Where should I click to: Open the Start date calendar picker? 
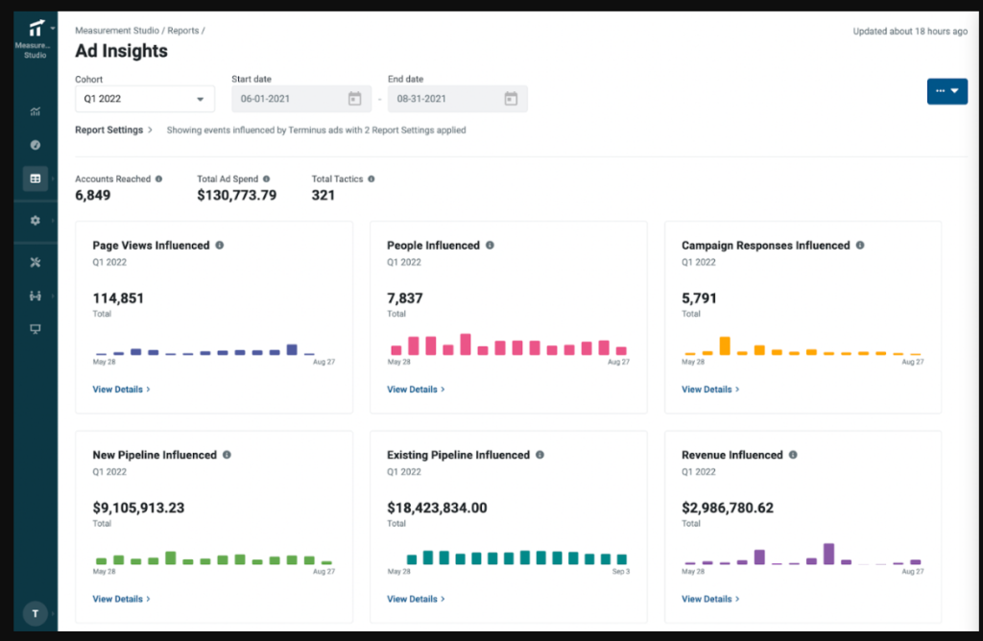[x=354, y=99]
